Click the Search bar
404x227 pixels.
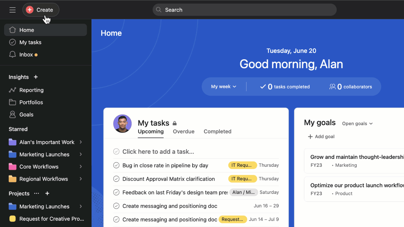coord(245,10)
